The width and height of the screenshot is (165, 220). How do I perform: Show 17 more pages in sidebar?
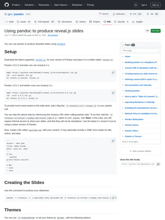[x=131, y=142]
